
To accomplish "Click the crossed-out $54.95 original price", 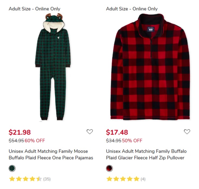I will [16, 141].
